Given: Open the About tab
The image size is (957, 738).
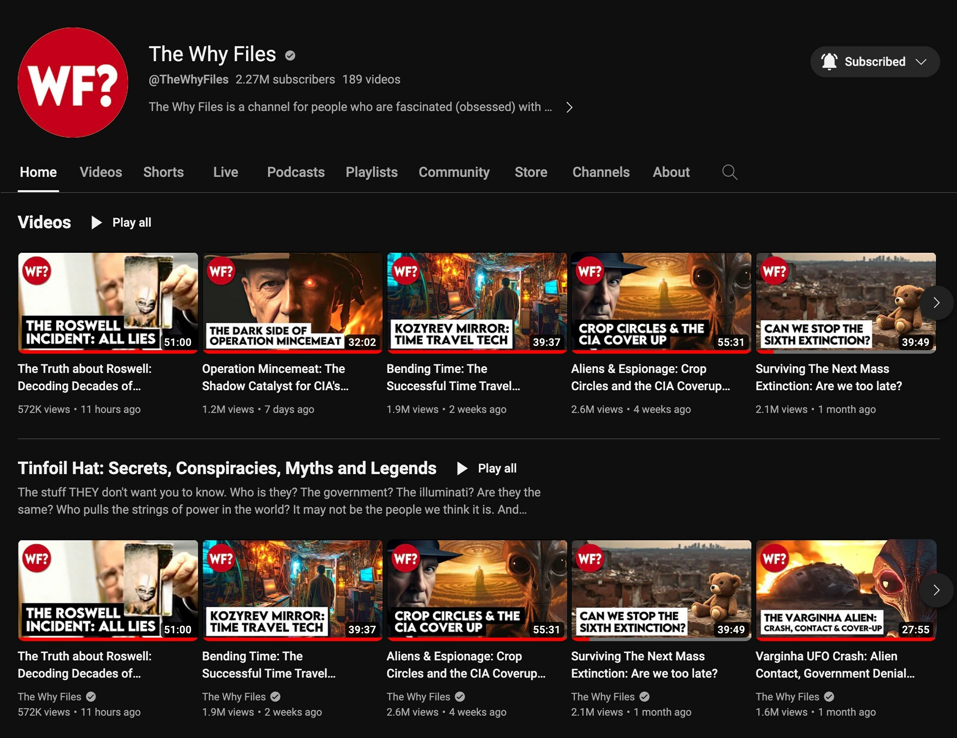Looking at the screenshot, I should coord(671,172).
